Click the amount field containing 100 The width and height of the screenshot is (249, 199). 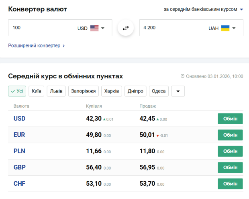click(x=40, y=28)
